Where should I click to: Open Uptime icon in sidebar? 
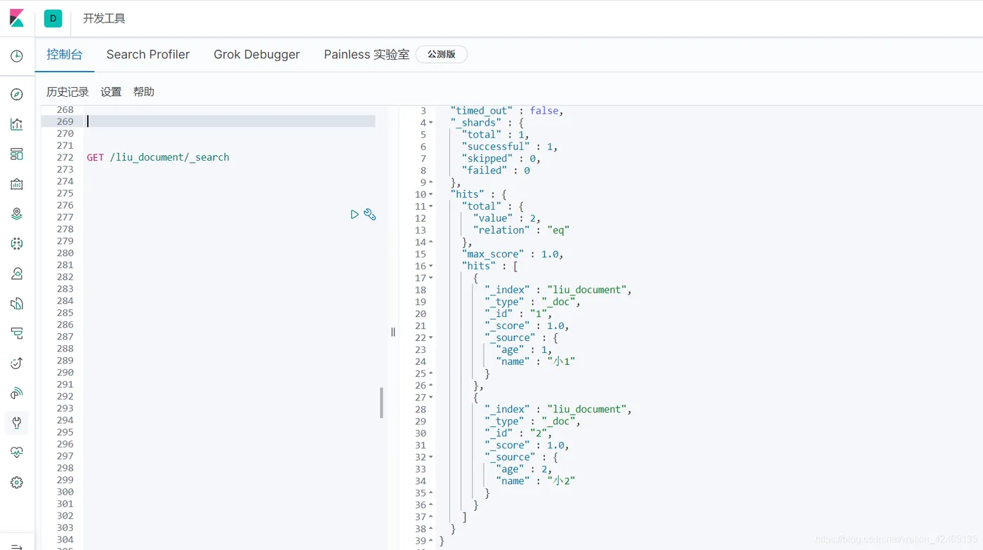17,363
